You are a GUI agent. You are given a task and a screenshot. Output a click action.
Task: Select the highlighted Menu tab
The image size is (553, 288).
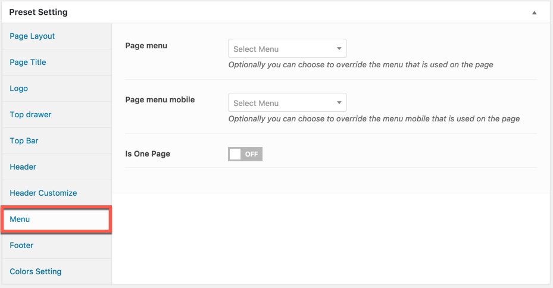pyautogui.click(x=57, y=219)
